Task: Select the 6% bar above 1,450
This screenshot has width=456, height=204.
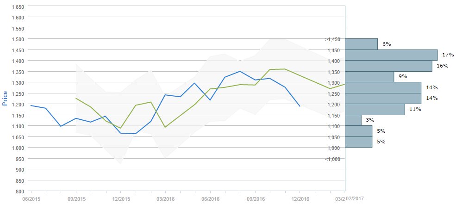Action: click(x=362, y=44)
